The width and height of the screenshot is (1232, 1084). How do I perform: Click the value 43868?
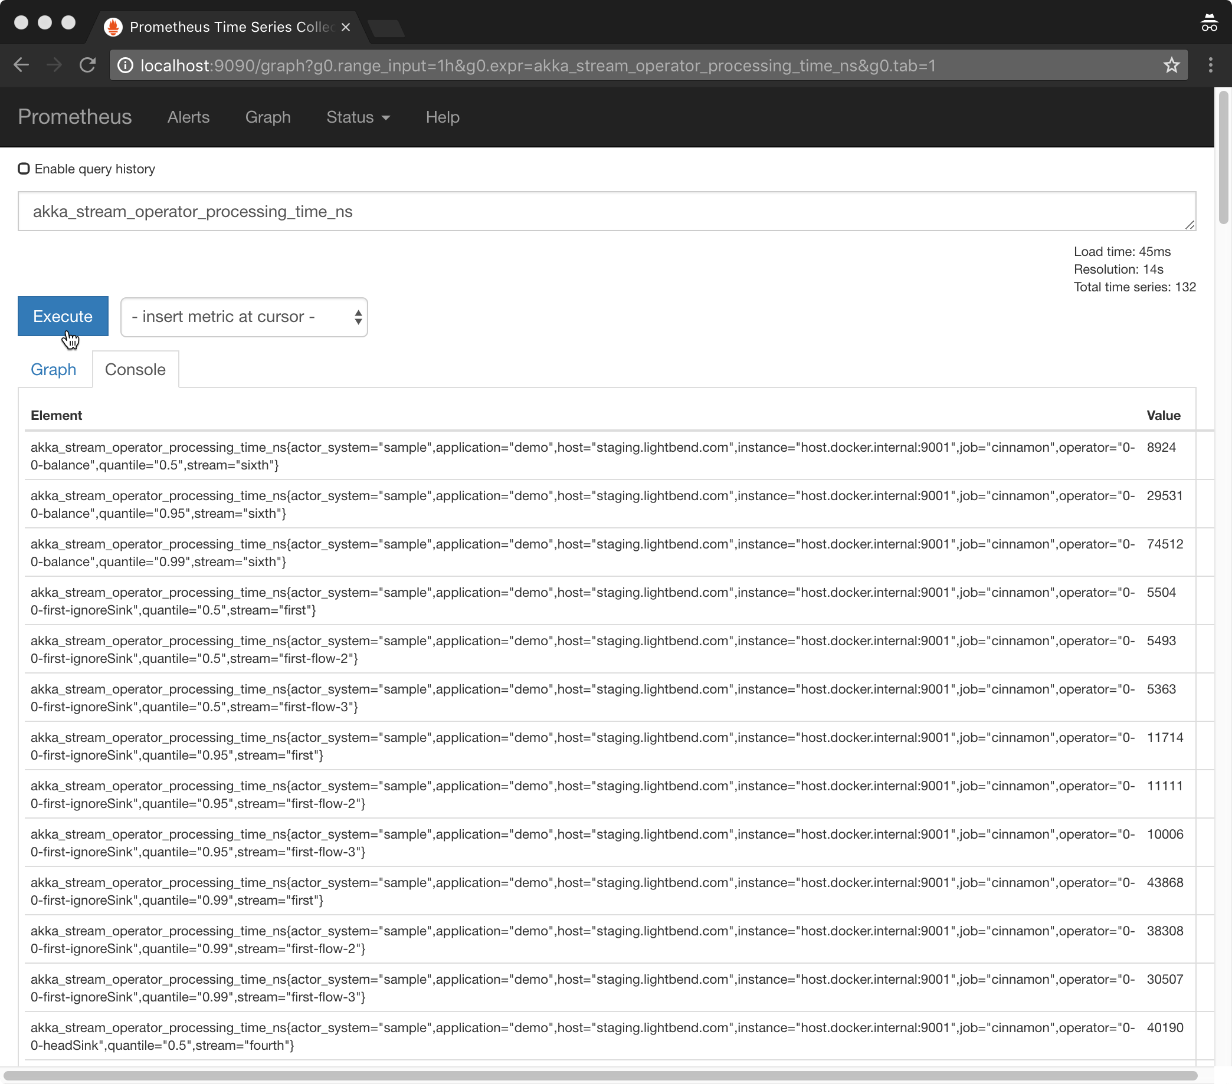pyautogui.click(x=1165, y=882)
